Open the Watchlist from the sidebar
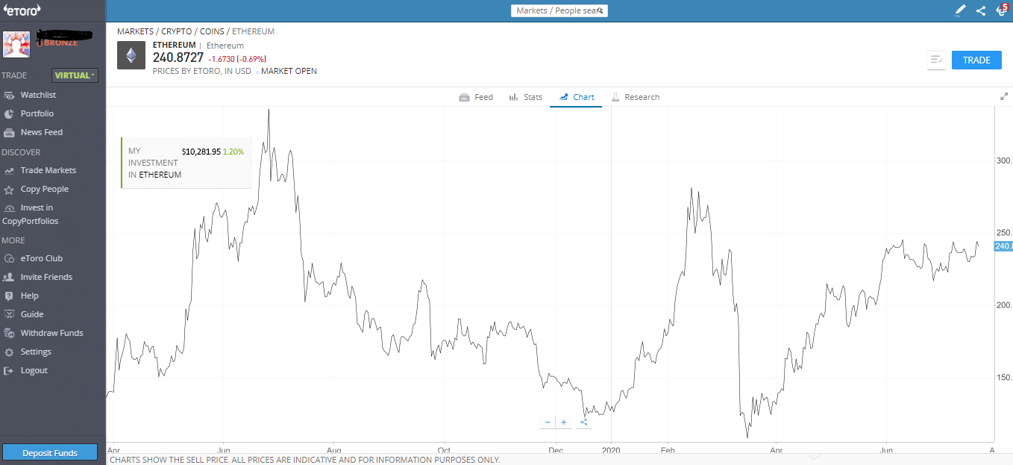 pos(35,95)
